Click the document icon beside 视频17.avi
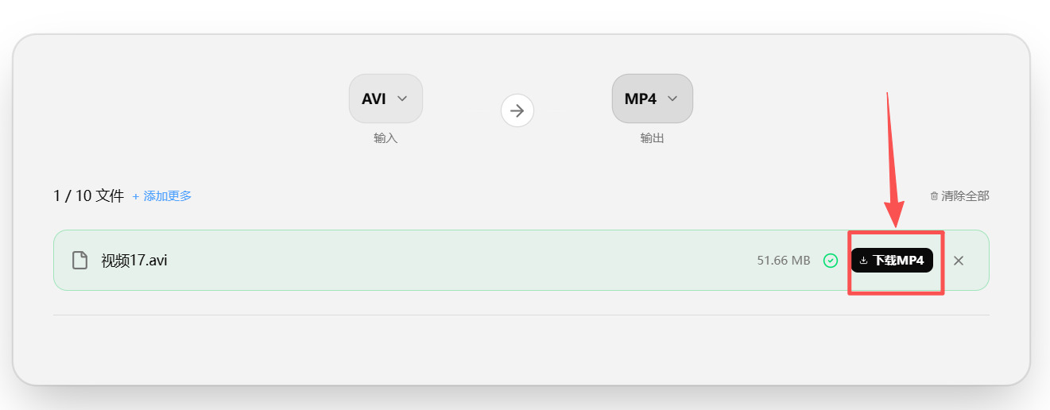This screenshot has height=410, width=1050. coord(79,261)
